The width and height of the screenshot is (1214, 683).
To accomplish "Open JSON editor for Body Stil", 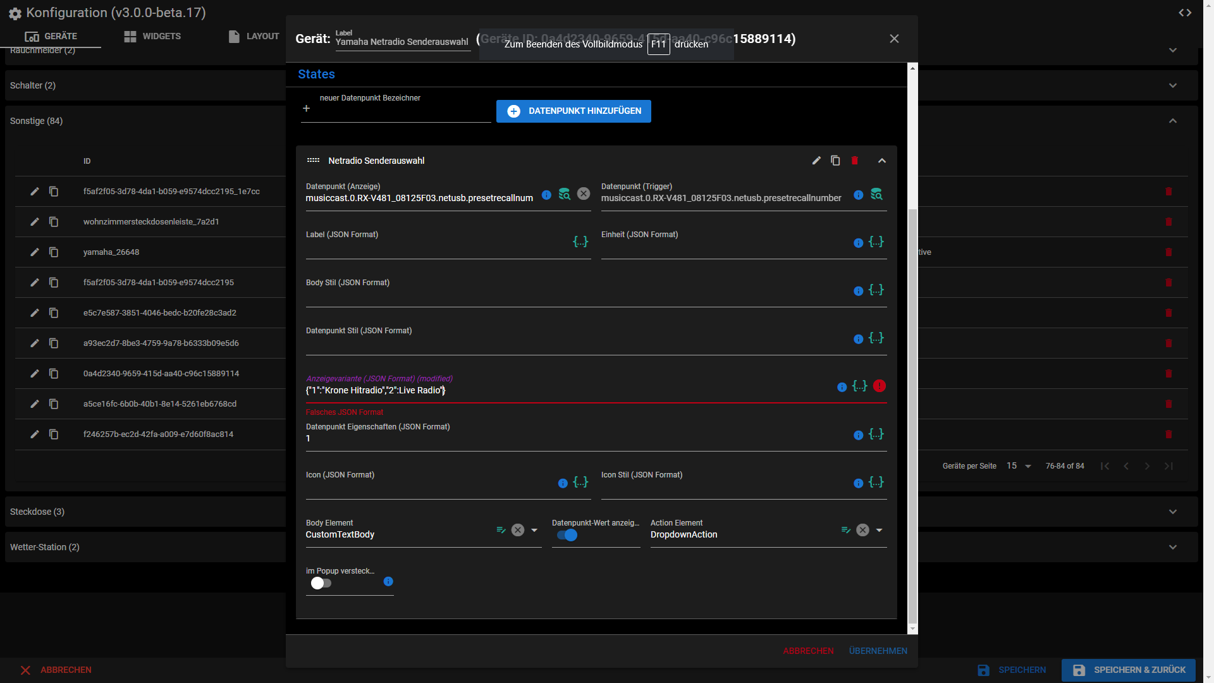I will click(876, 290).
